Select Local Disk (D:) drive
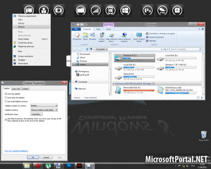 click(176, 58)
